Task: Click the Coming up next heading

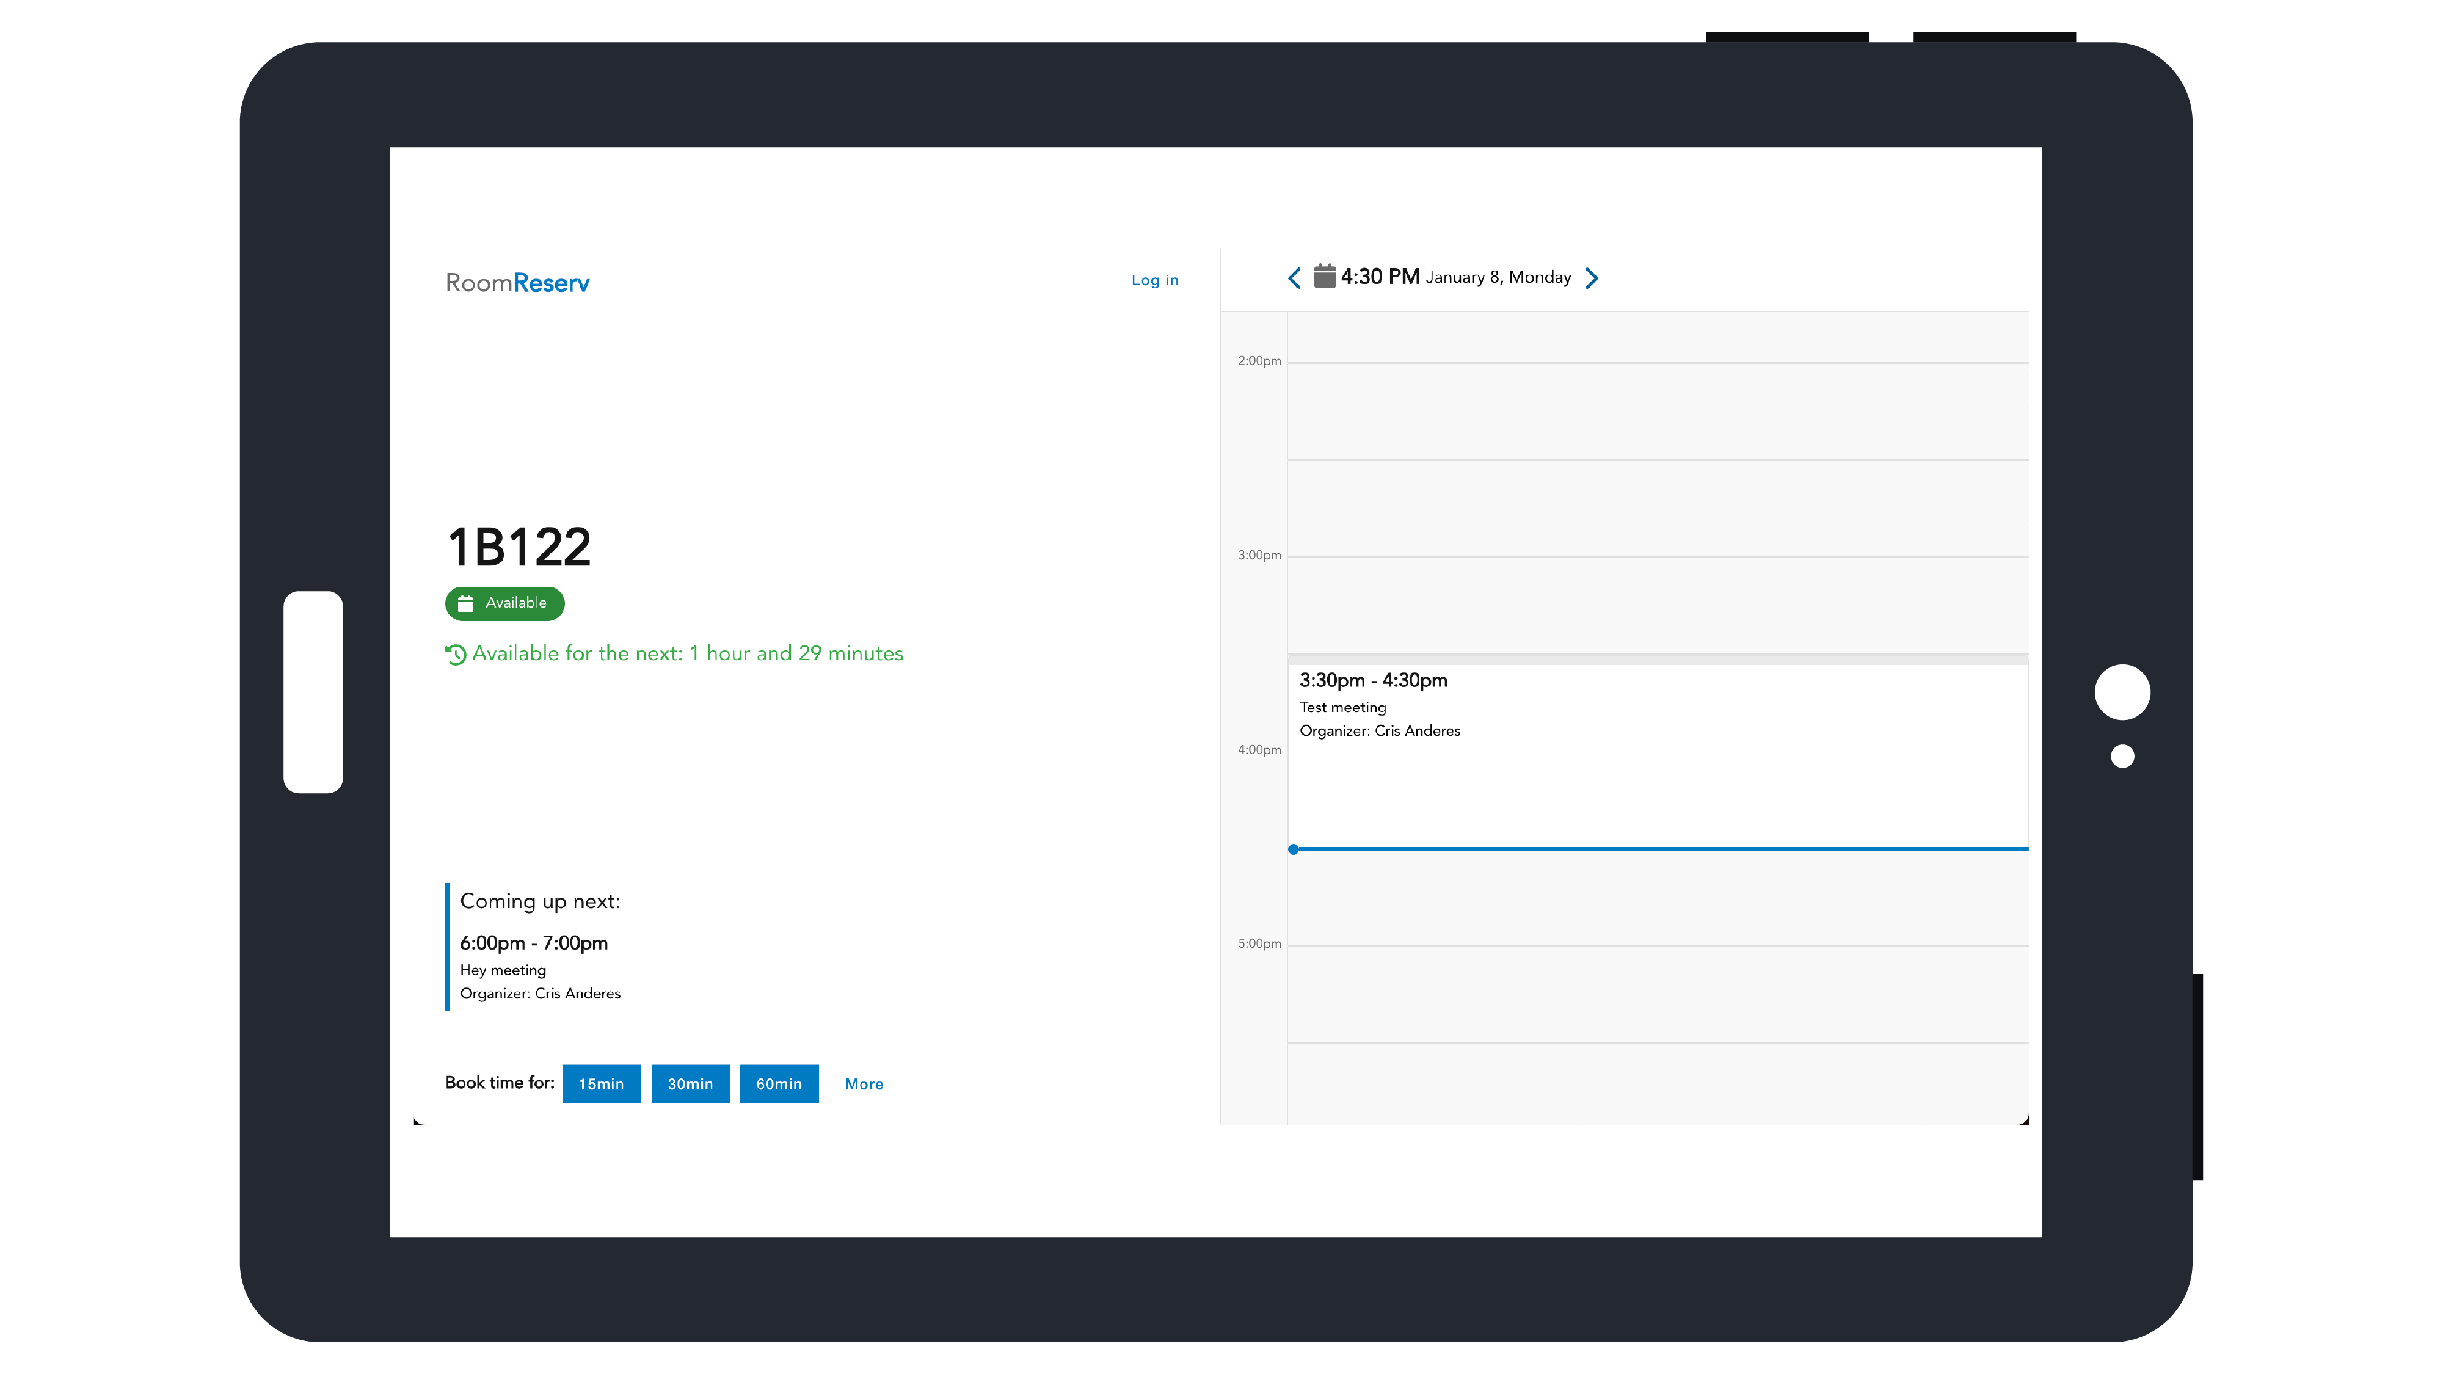Action: [540, 901]
